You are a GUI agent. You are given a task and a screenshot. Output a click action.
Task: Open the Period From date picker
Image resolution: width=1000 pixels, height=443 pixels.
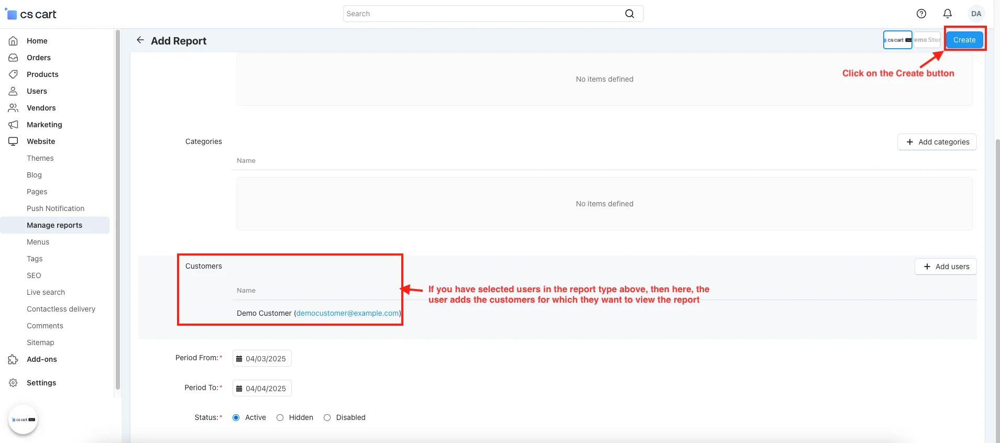262,359
